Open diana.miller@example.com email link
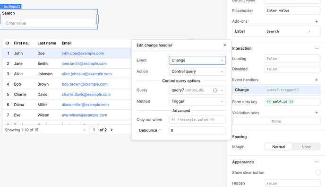Screen dimensions: 326x187 tap(85, 105)
